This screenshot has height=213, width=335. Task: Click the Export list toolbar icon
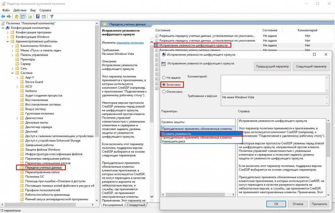click(30, 16)
